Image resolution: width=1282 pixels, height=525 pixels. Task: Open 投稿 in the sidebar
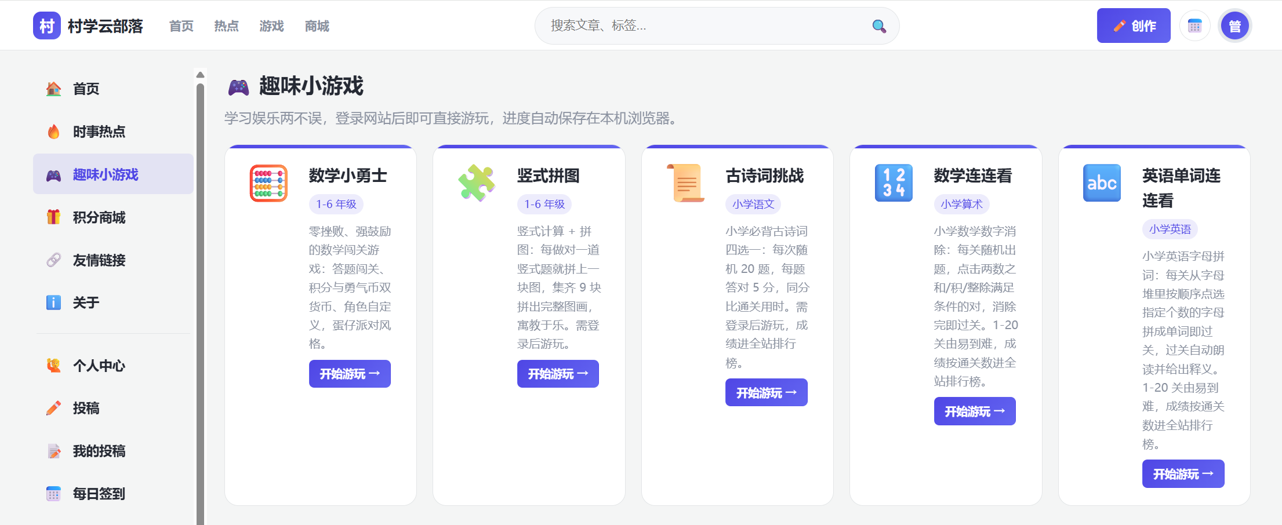pyautogui.click(x=113, y=408)
